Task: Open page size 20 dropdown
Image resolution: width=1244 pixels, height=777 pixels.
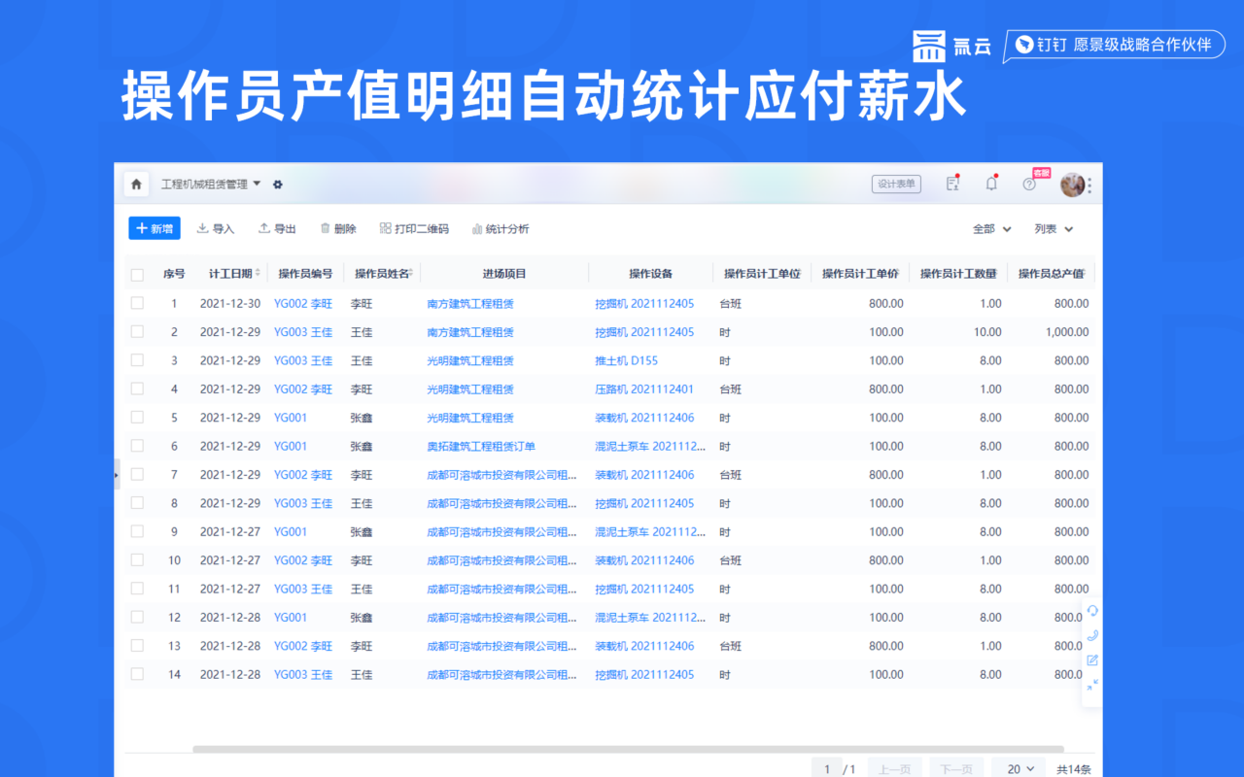Action: [1020, 768]
